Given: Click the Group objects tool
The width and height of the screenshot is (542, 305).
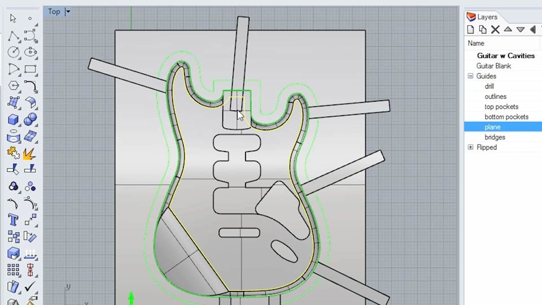Looking at the screenshot, I should point(13,187).
